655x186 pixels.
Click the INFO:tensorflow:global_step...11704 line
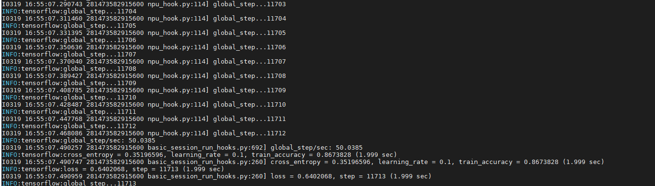(x=69, y=11)
